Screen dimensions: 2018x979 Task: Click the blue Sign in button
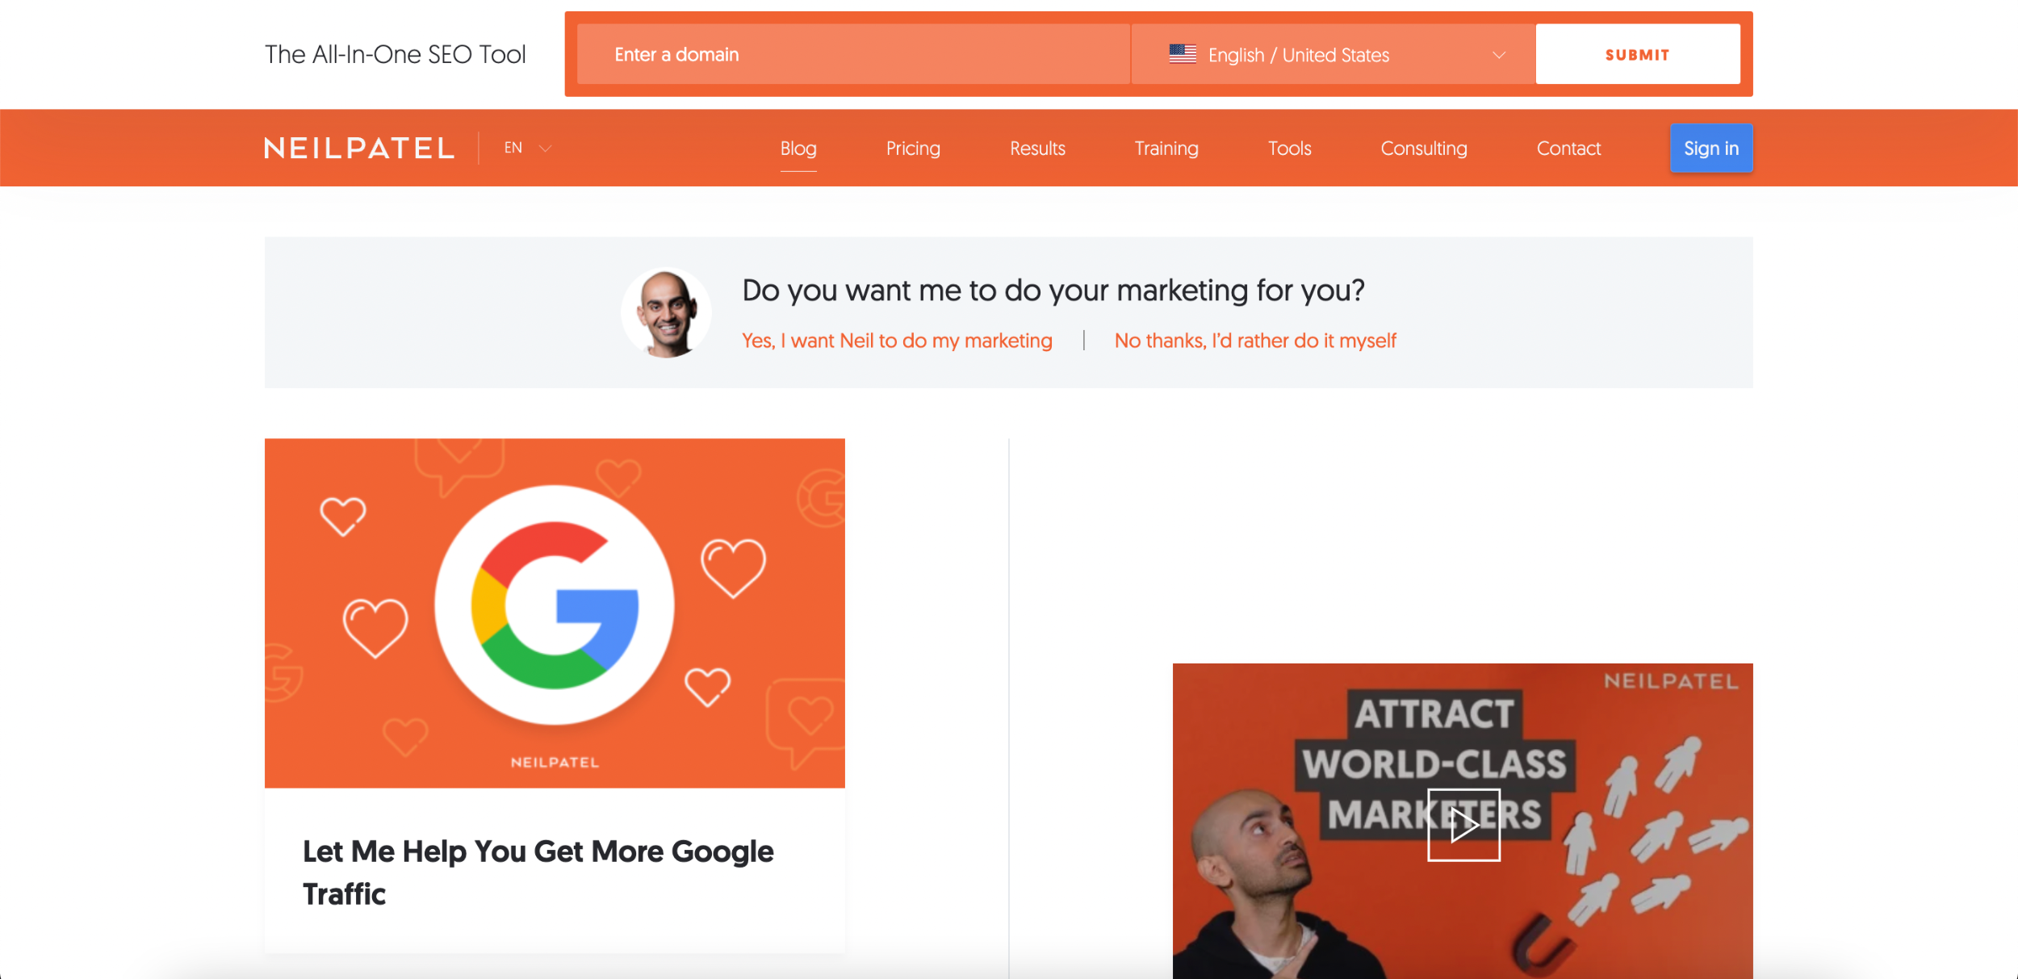1711,149
